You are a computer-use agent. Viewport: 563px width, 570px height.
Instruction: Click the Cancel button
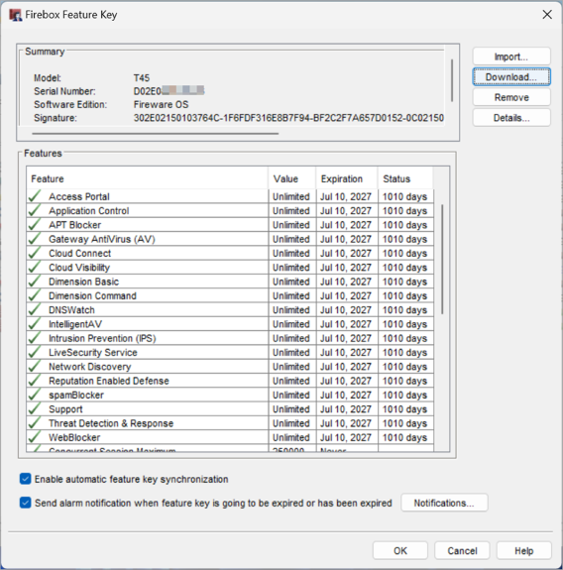(462, 551)
